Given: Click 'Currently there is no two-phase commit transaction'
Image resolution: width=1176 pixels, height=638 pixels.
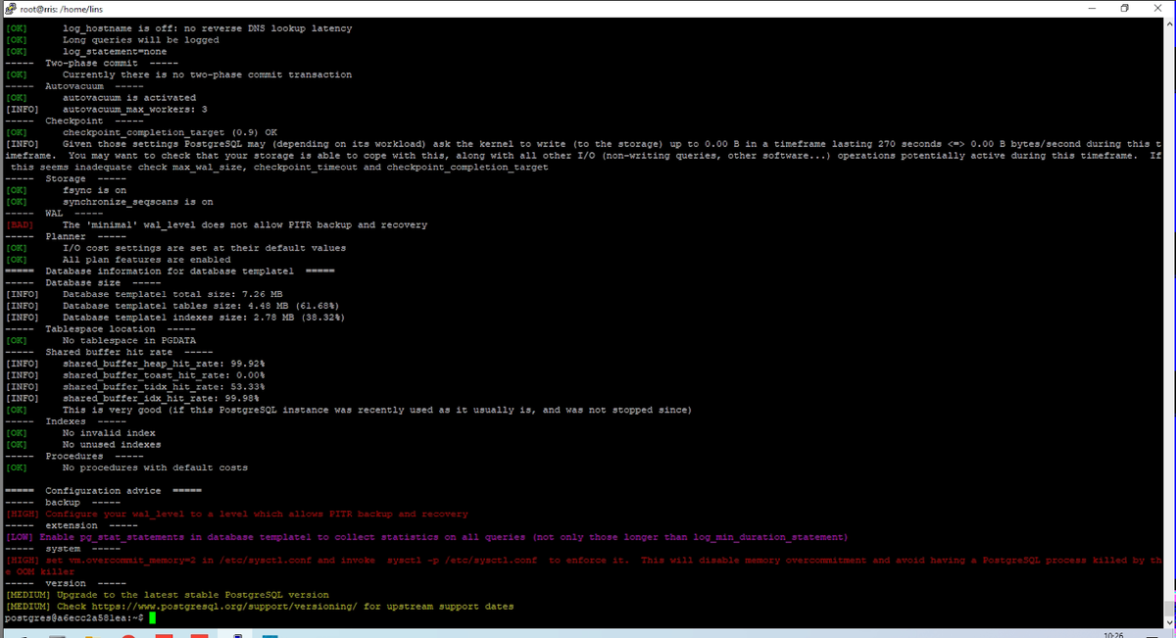Looking at the screenshot, I should [207, 74].
